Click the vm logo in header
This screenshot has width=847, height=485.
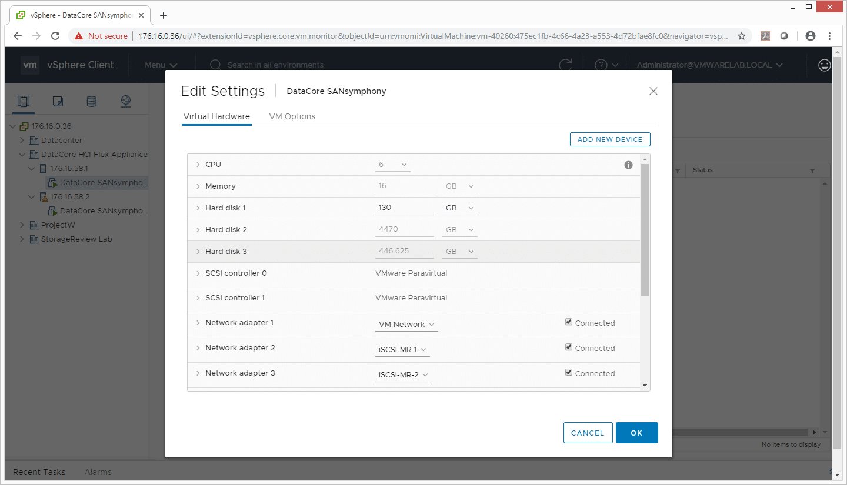tap(30, 65)
